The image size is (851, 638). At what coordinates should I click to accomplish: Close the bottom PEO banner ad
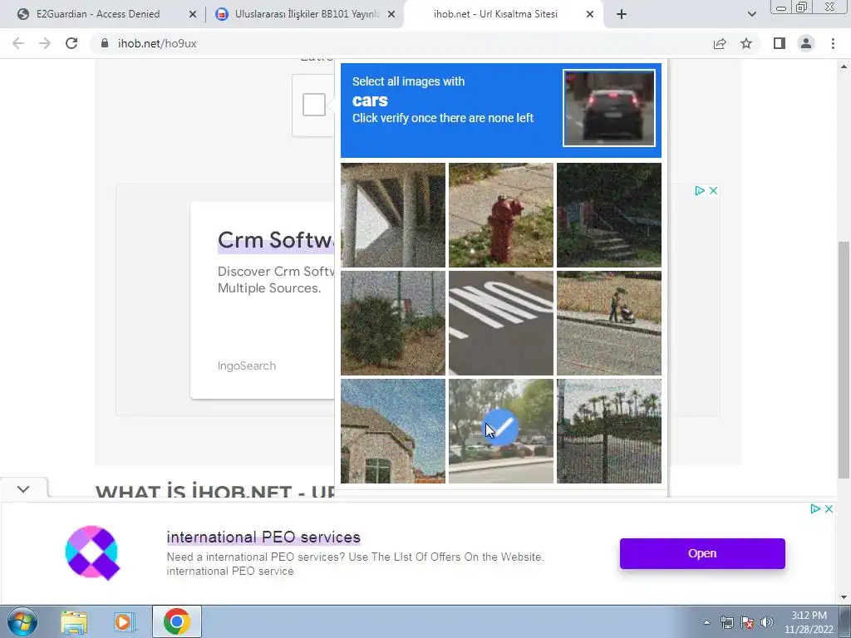click(x=829, y=509)
